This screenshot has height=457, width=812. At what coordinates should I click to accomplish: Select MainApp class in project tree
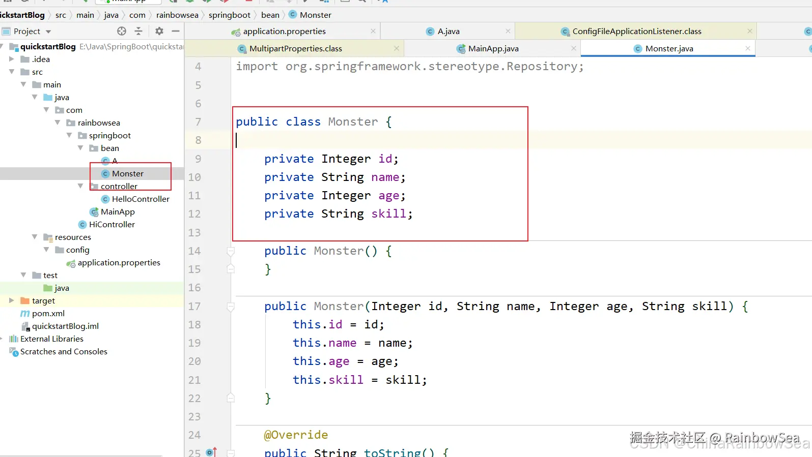118,212
